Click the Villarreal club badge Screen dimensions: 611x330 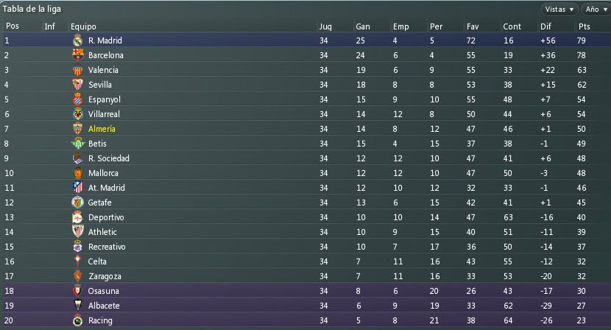click(77, 114)
